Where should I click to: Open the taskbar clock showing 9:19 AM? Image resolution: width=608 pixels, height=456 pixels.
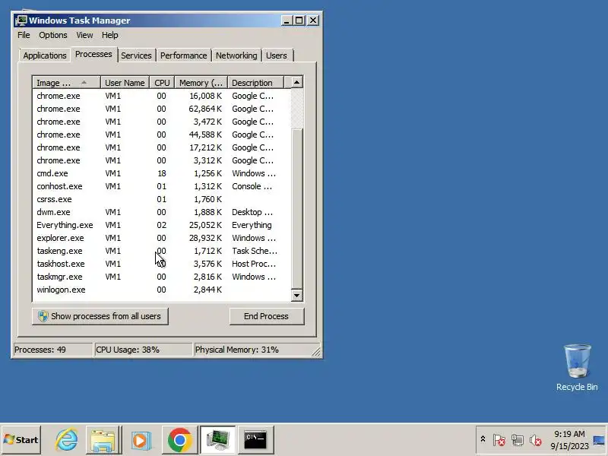[569, 440]
